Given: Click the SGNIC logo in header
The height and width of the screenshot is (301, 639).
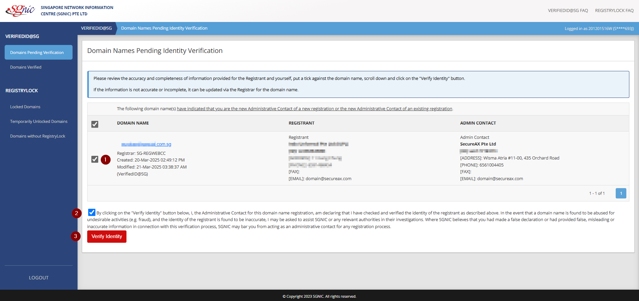Looking at the screenshot, I should click(21, 11).
